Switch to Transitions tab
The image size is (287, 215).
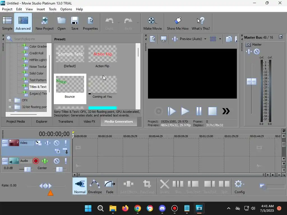(x=66, y=121)
